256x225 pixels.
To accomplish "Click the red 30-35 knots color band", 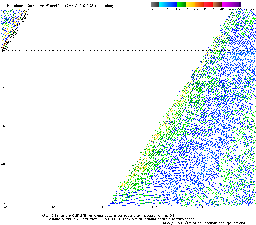I will pyautogui.click(x=209, y=4).
